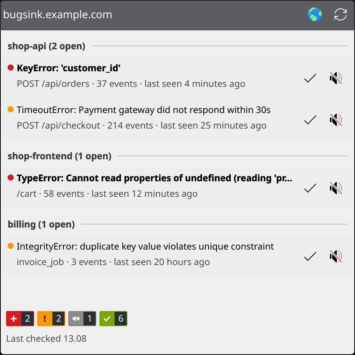The width and height of the screenshot is (355, 355).
Task: Click POST /api/orders 37 events details
Action: [x=131, y=84]
